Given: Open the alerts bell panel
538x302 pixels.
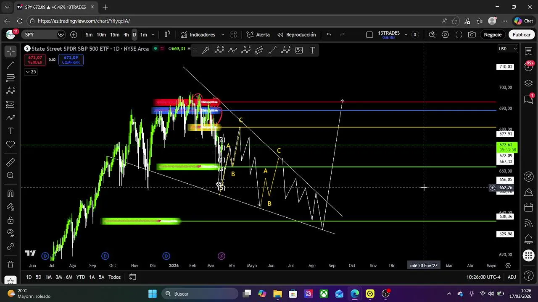Looking at the screenshot, I should (x=529, y=240).
